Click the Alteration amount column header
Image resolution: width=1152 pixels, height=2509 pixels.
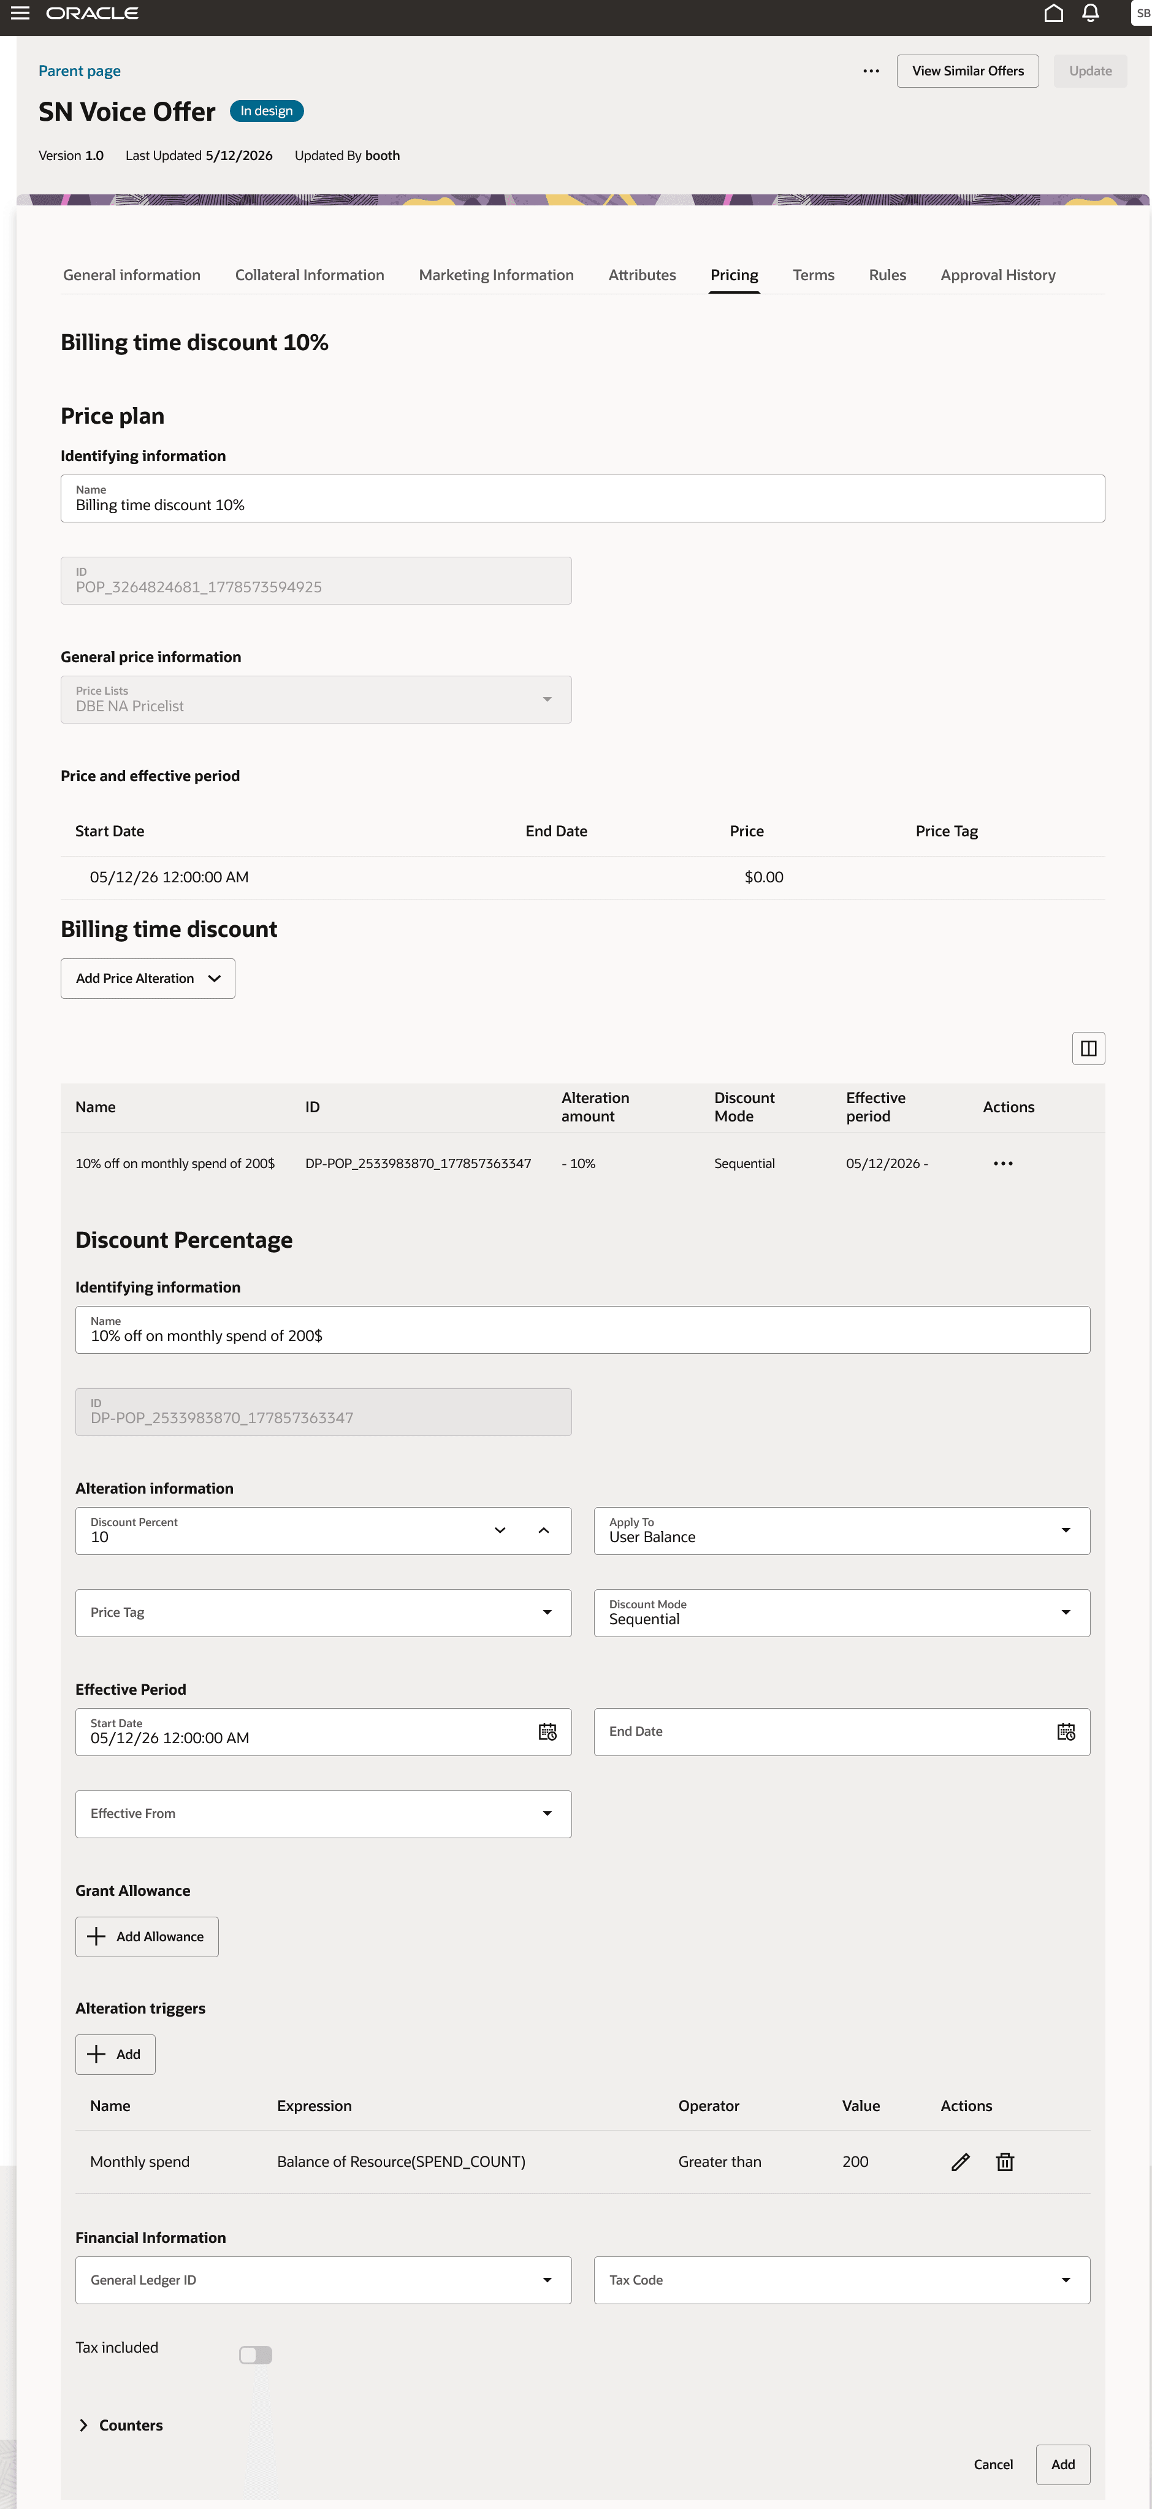click(x=595, y=1107)
